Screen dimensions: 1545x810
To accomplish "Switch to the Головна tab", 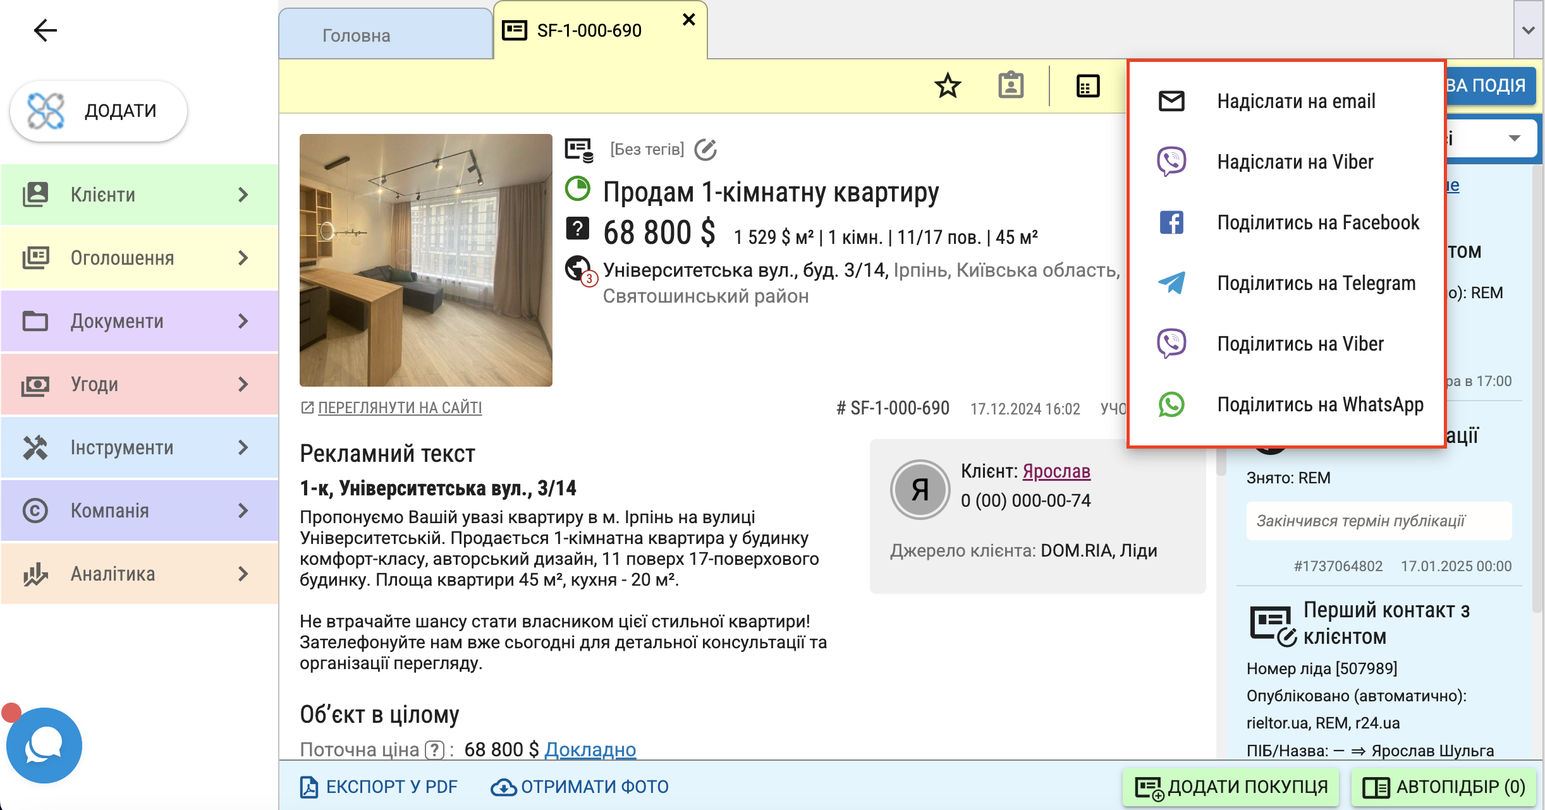I will pos(386,35).
